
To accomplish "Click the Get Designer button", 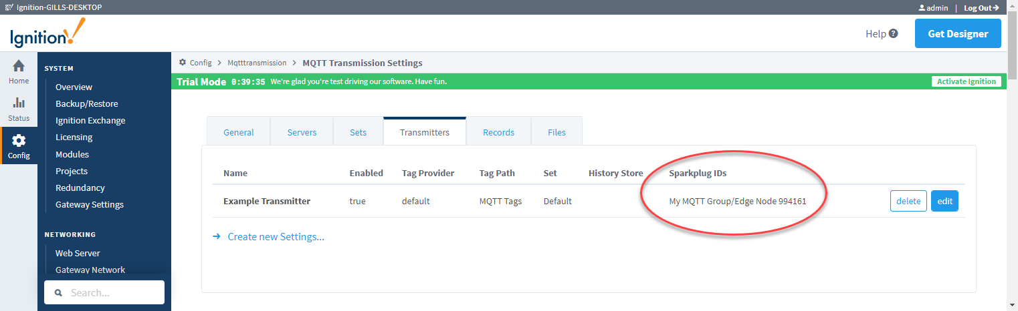I will (x=958, y=33).
